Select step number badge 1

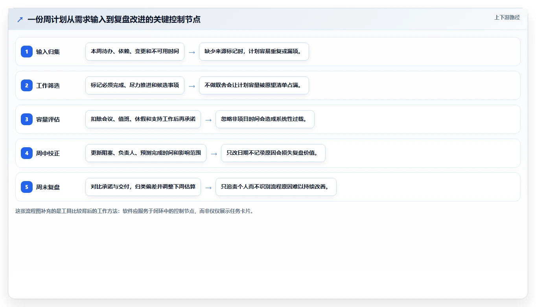(x=27, y=51)
